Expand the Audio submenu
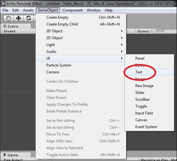Screen dimensions: 177x161 point(81,52)
